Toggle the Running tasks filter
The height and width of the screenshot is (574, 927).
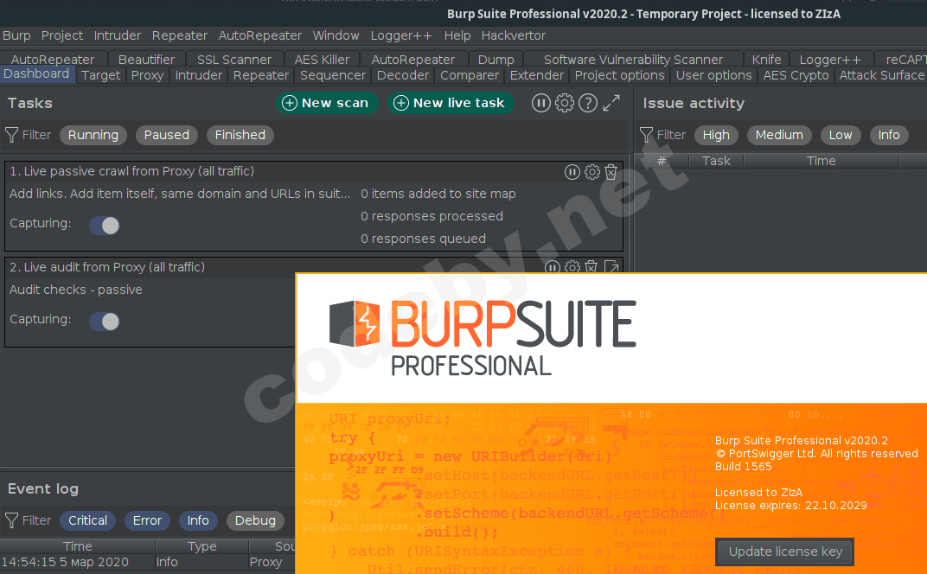(x=93, y=136)
